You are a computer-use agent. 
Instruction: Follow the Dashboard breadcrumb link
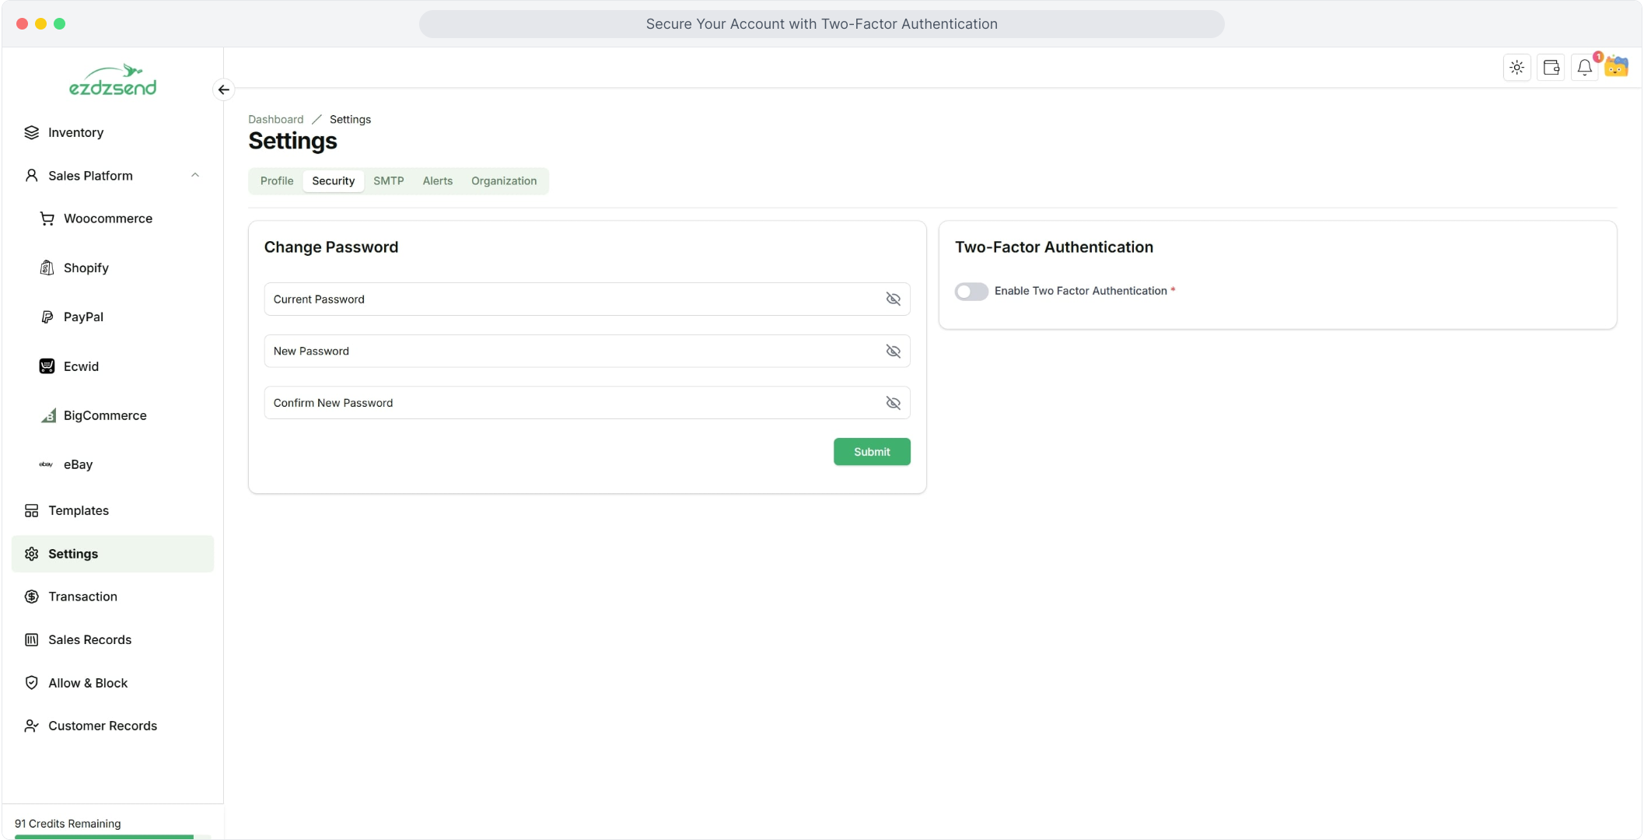point(275,119)
